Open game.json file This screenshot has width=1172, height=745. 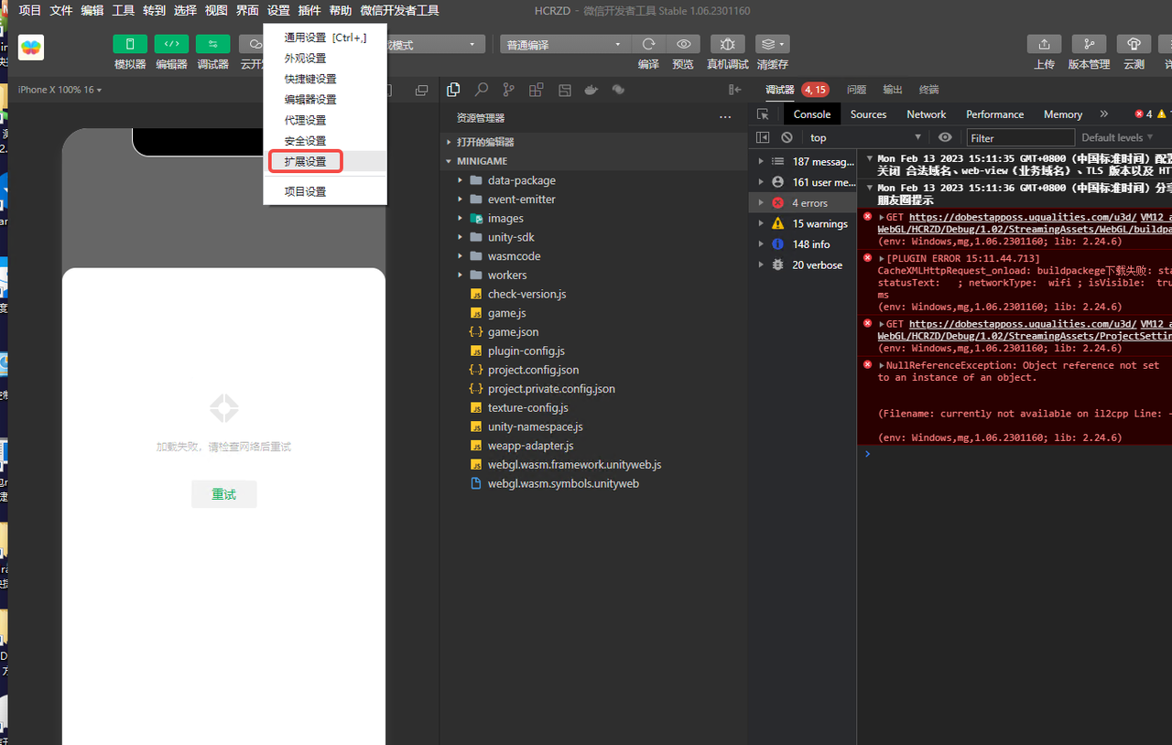[x=593, y=331]
